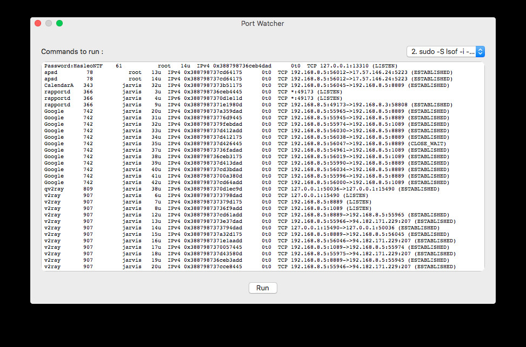Viewport: 526px width, 347px height.
Task: Click the '192.168.8.5:56034->192.168.8.5:8889' connection
Action: point(348,169)
